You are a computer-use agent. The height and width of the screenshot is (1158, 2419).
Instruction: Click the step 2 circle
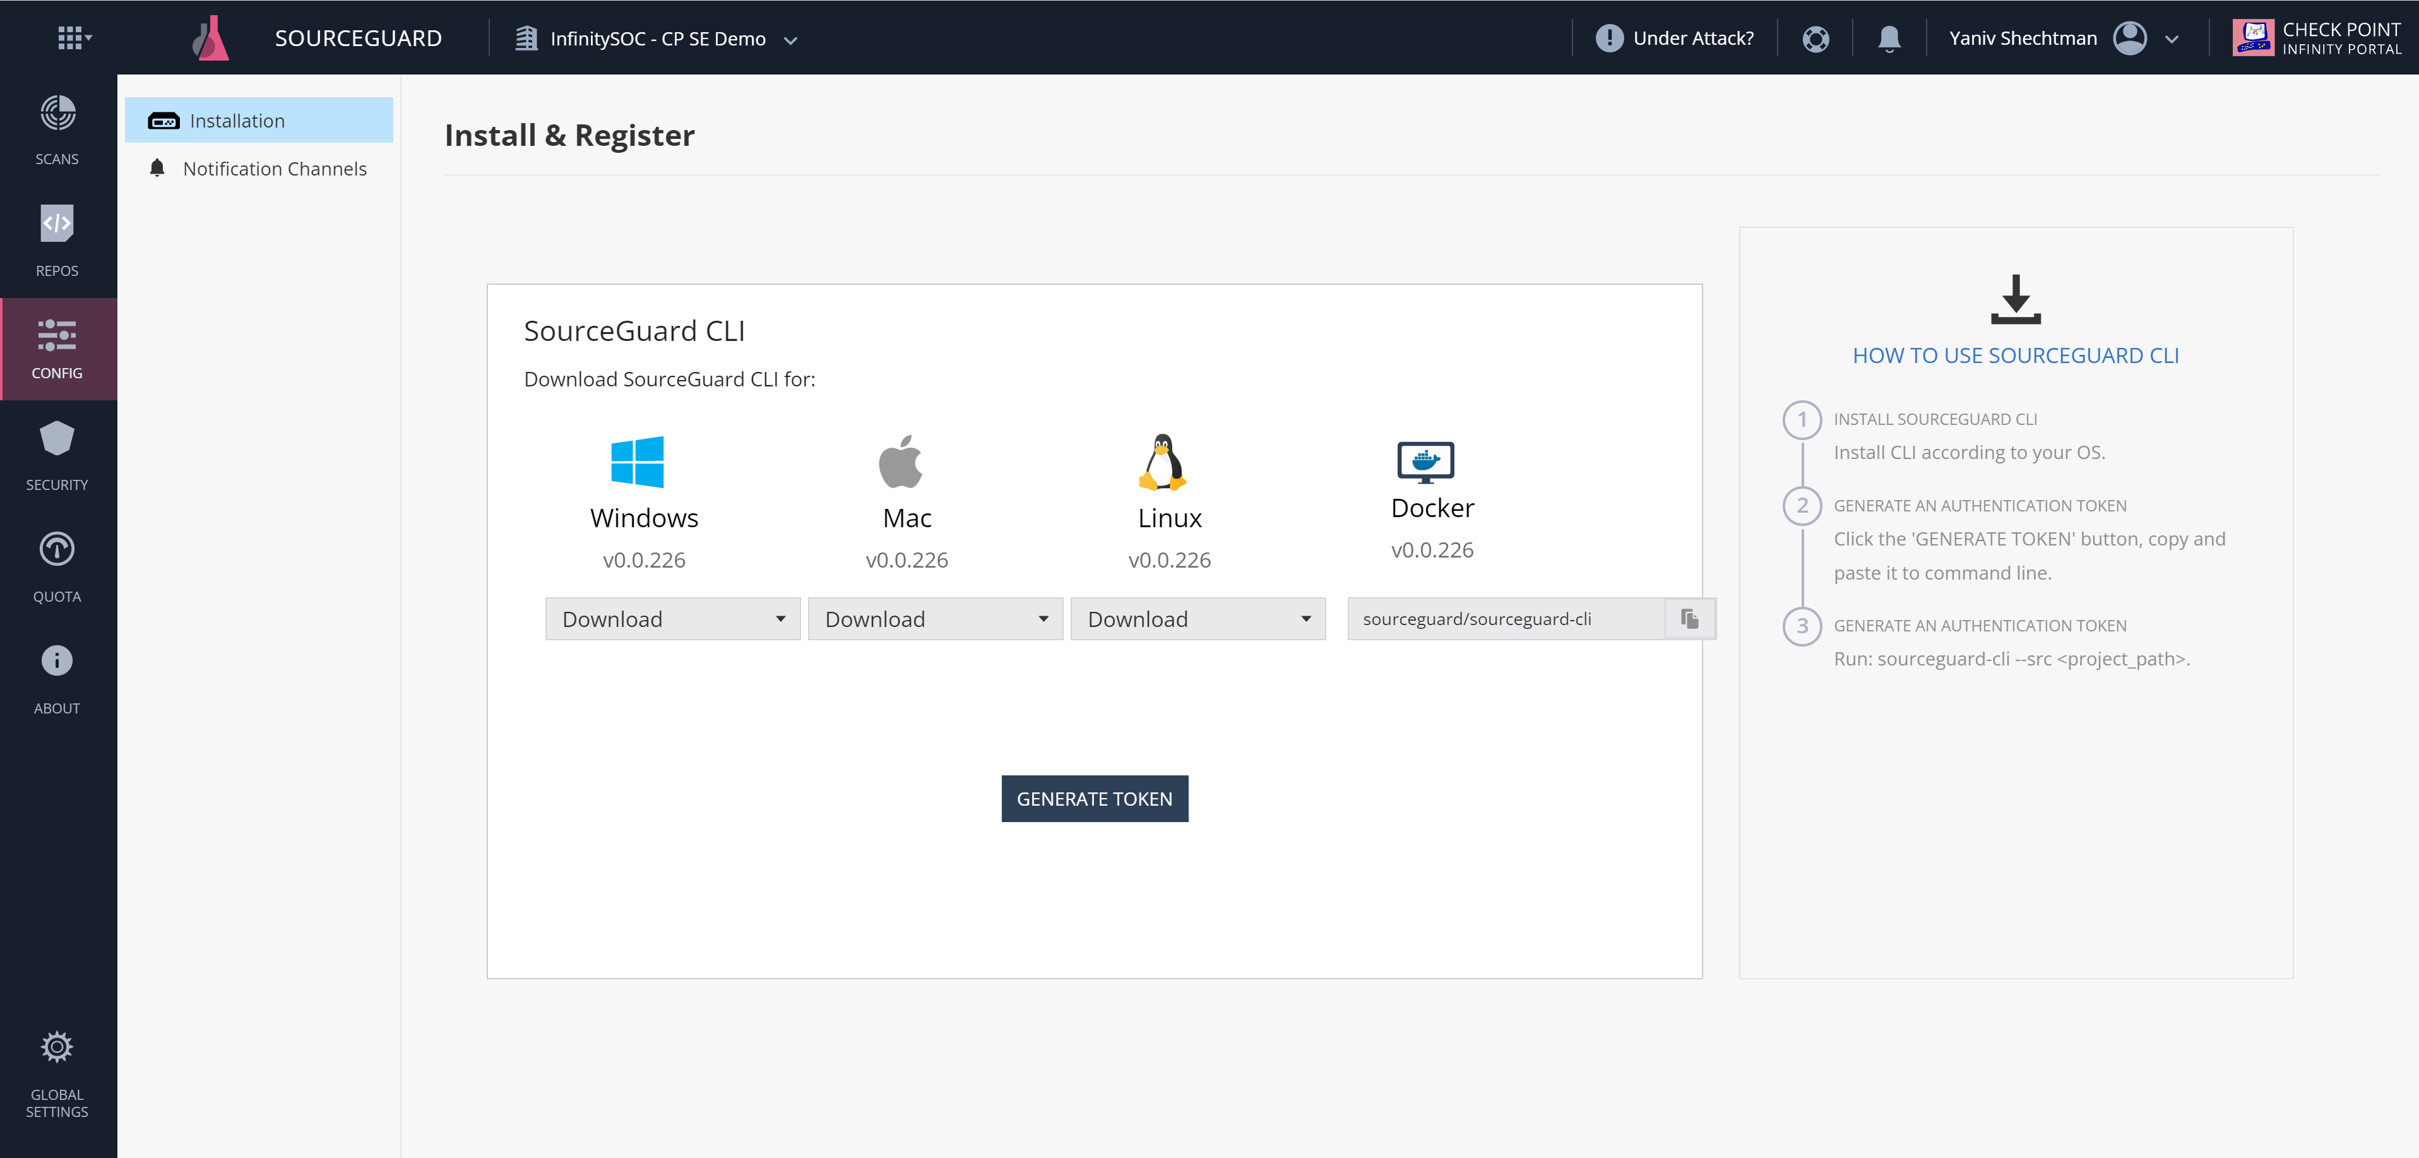click(x=1802, y=505)
